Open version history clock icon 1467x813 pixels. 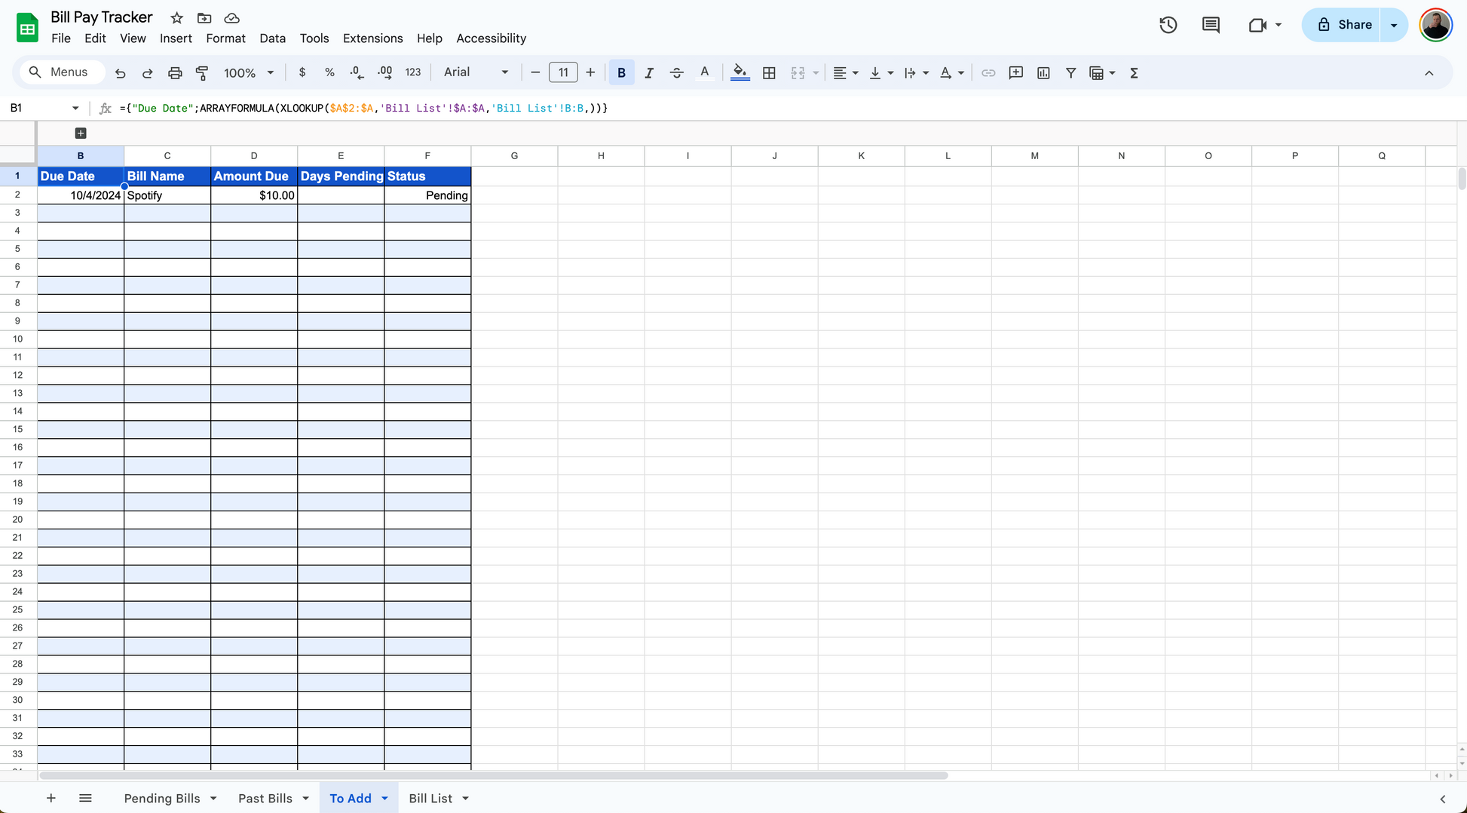tap(1168, 25)
